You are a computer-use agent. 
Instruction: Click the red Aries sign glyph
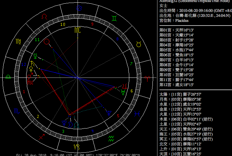(146, 78)
